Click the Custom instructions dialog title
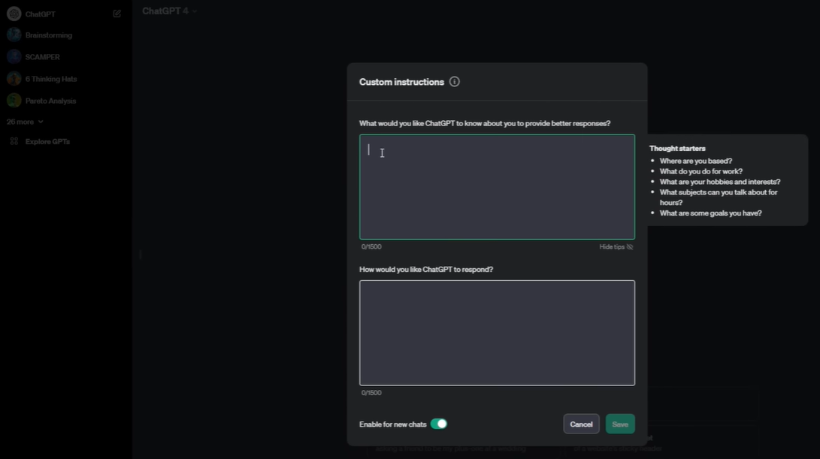The image size is (820, 459). 401,82
